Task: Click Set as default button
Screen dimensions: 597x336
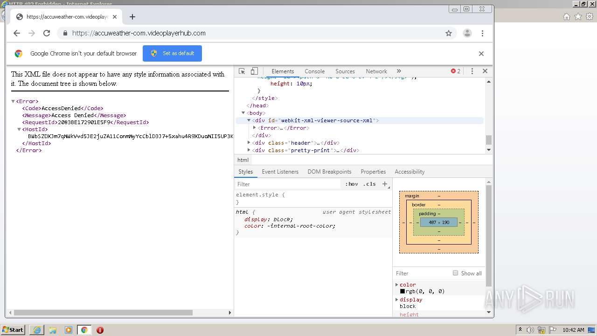Action: click(x=172, y=53)
